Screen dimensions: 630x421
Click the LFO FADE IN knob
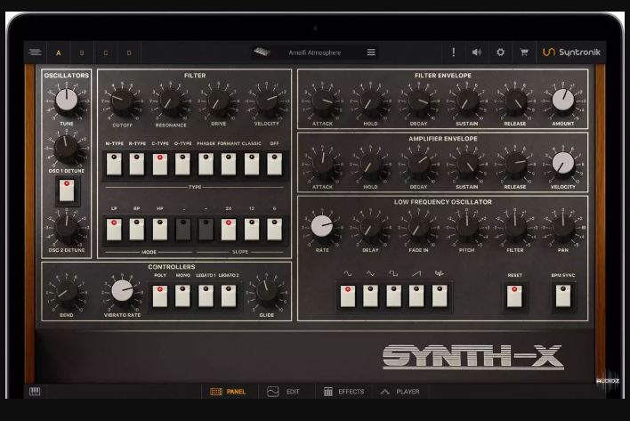[x=418, y=227]
